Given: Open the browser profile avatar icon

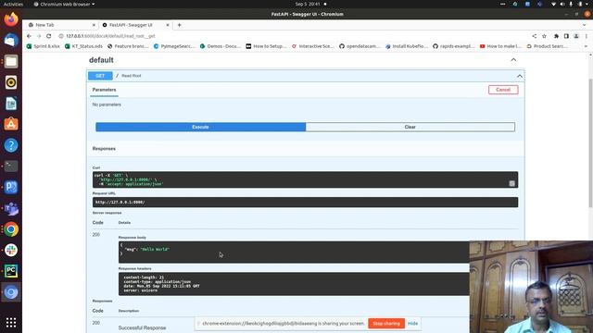Looking at the screenshot, I should tap(576, 36).
